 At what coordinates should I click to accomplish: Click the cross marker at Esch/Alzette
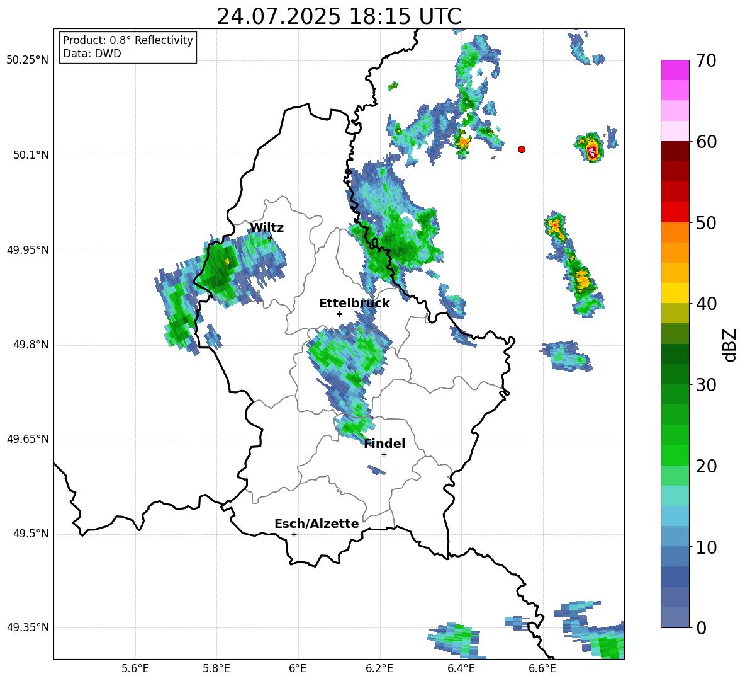click(x=294, y=534)
